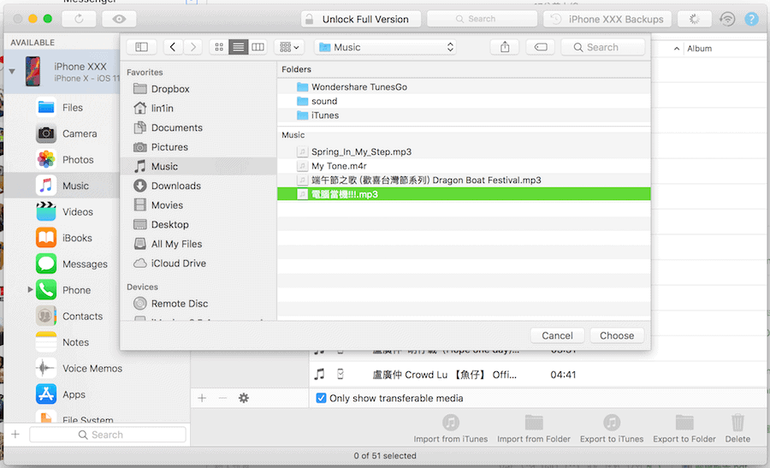Click Export to Folder

point(684,429)
